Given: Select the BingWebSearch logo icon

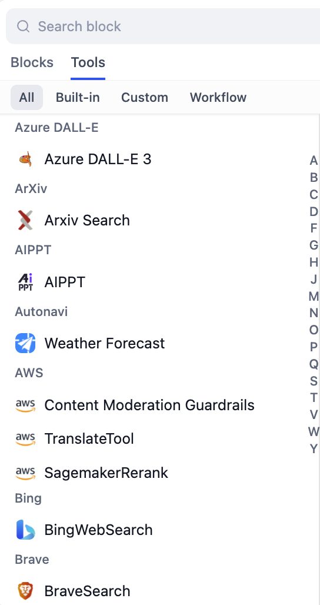Looking at the screenshot, I should click(25, 530).
